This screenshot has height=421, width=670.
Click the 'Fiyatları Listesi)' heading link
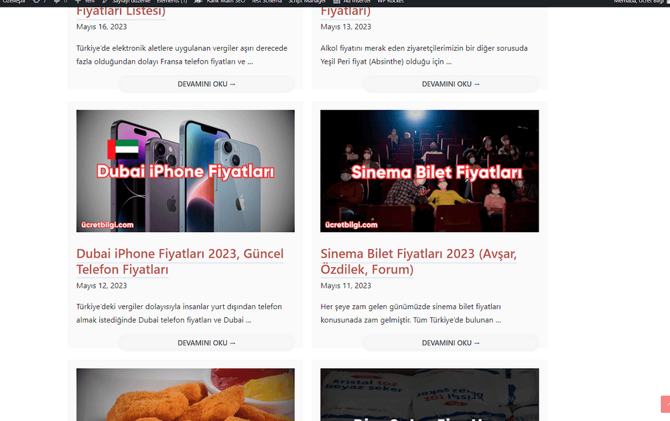point(121,12)
